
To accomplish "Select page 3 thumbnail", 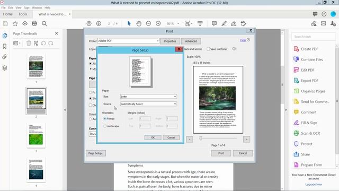I will 36,136.
